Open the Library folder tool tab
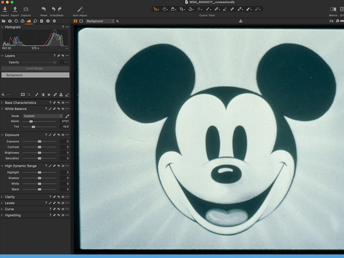 (x=4, y=21)
